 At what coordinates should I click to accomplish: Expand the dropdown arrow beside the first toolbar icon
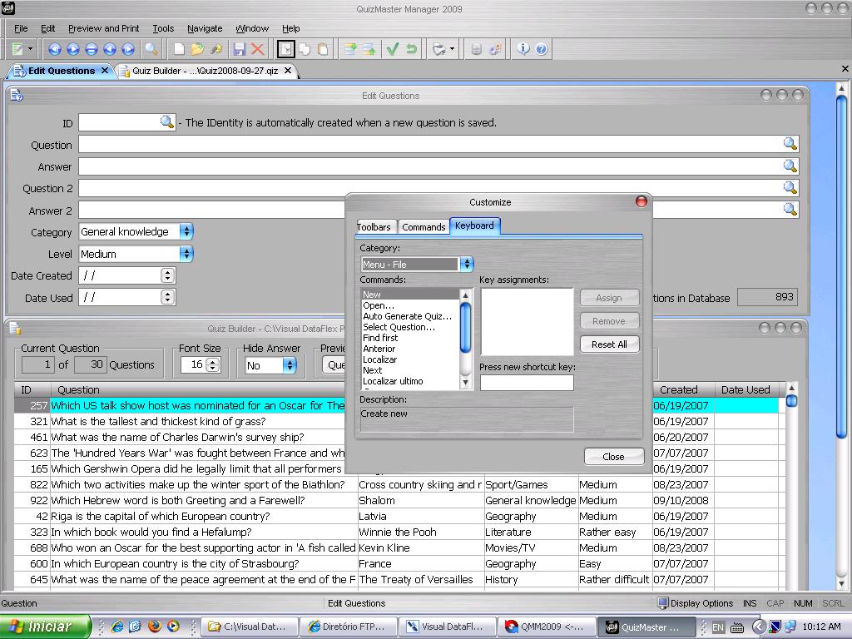pyautogui.click(x=31, y=49)
